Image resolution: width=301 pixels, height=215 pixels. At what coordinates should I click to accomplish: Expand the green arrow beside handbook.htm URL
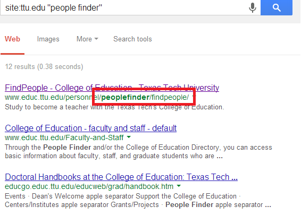tap(179, 186)
